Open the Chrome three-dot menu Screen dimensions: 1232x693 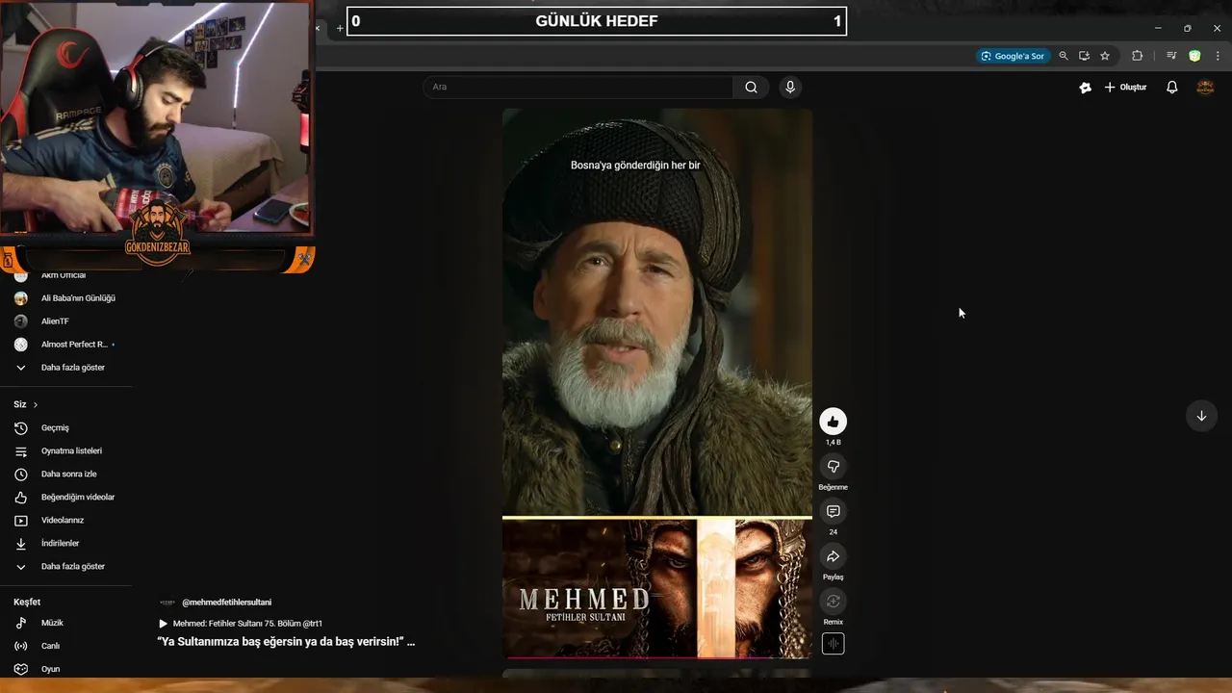(1218, 56)
